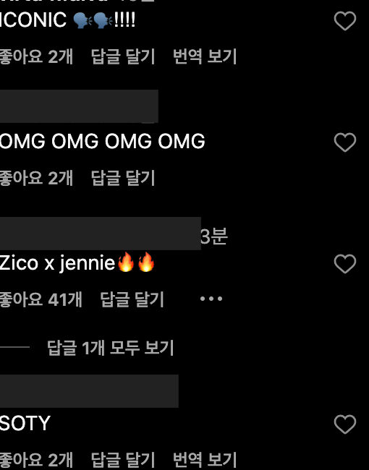
Task: View likes 좋아요 2개 on ICONIC comment
Action: click(x=36, y=56)
